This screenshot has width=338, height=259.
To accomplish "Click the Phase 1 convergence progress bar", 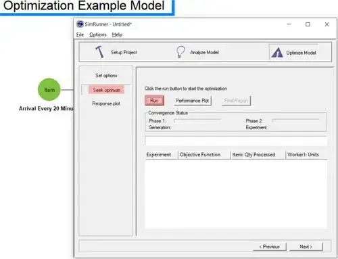I will coord(197,121).
